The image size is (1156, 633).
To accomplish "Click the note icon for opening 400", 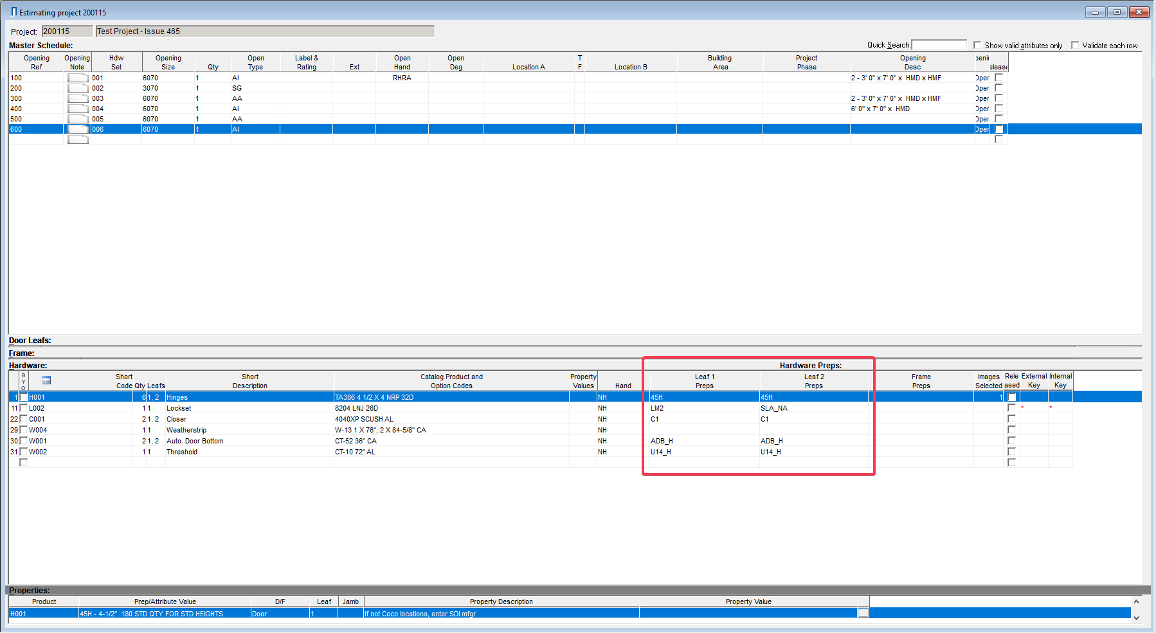I will [x=78, y=109].
